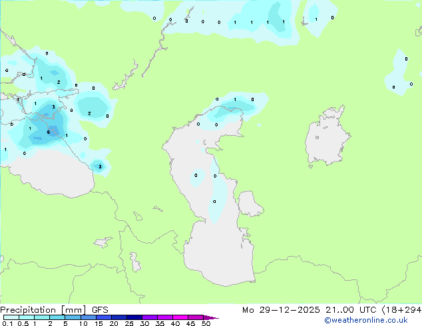The image size is (422, 326).
Task: Click the '40' legend scale label
Action: coord(175,323)
